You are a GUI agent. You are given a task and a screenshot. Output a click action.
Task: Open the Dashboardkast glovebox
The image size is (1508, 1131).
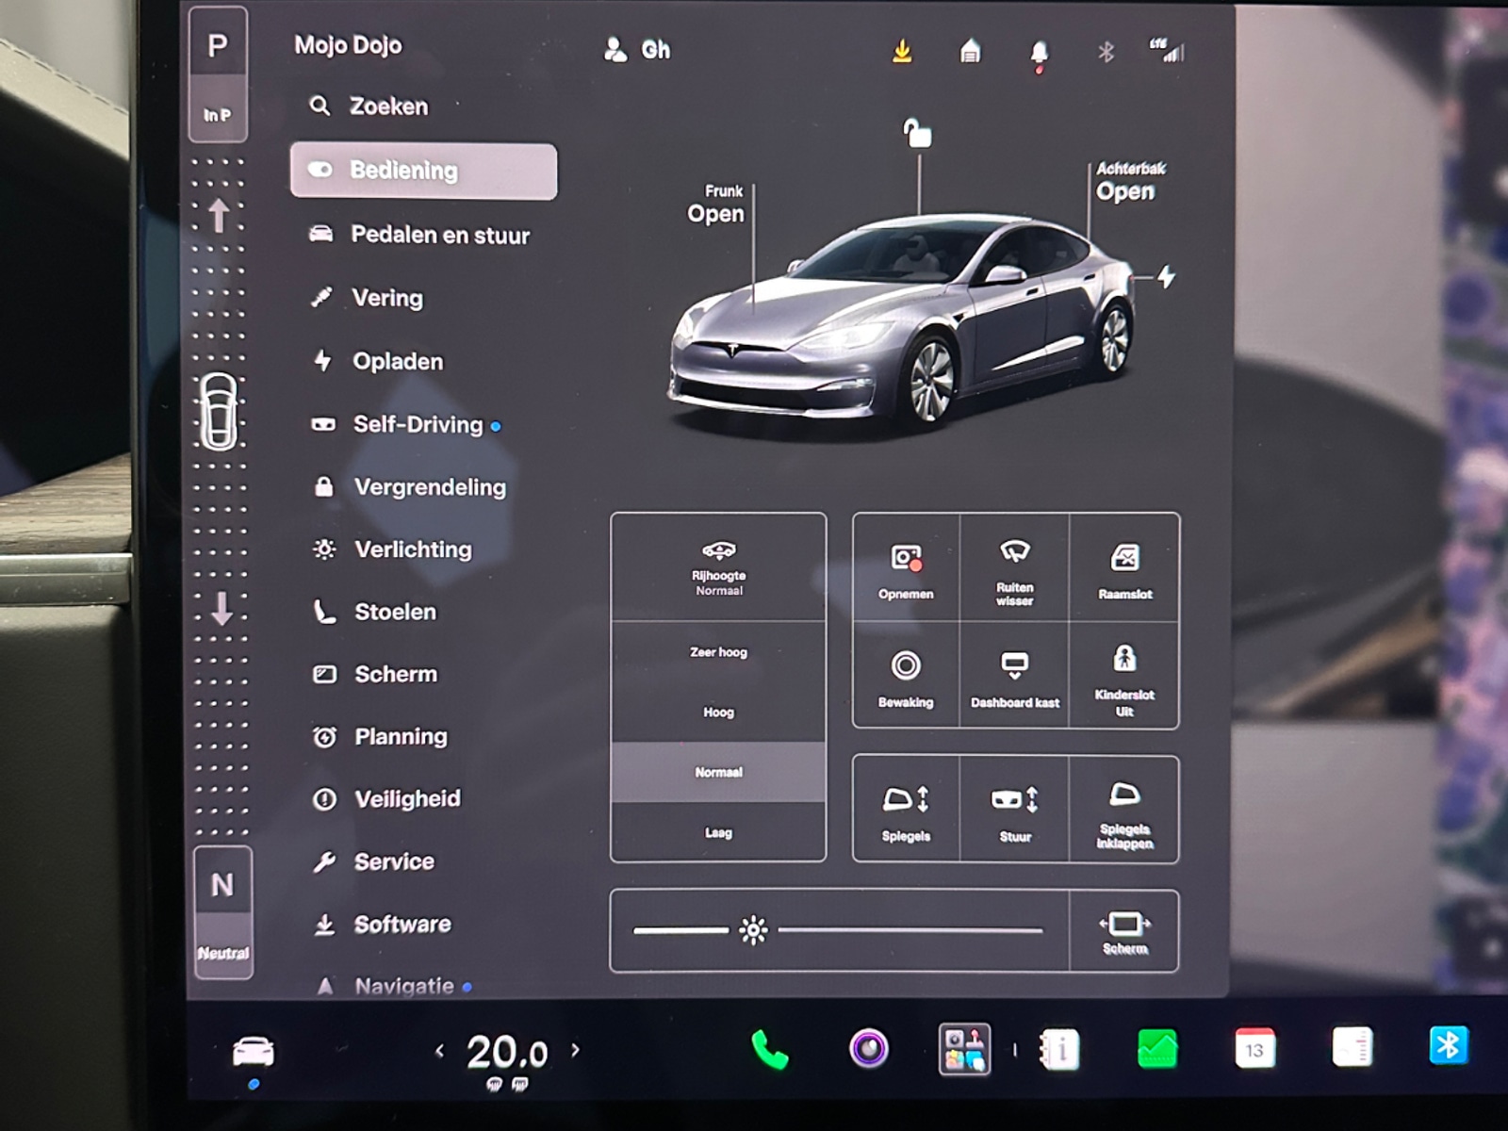1014,676
